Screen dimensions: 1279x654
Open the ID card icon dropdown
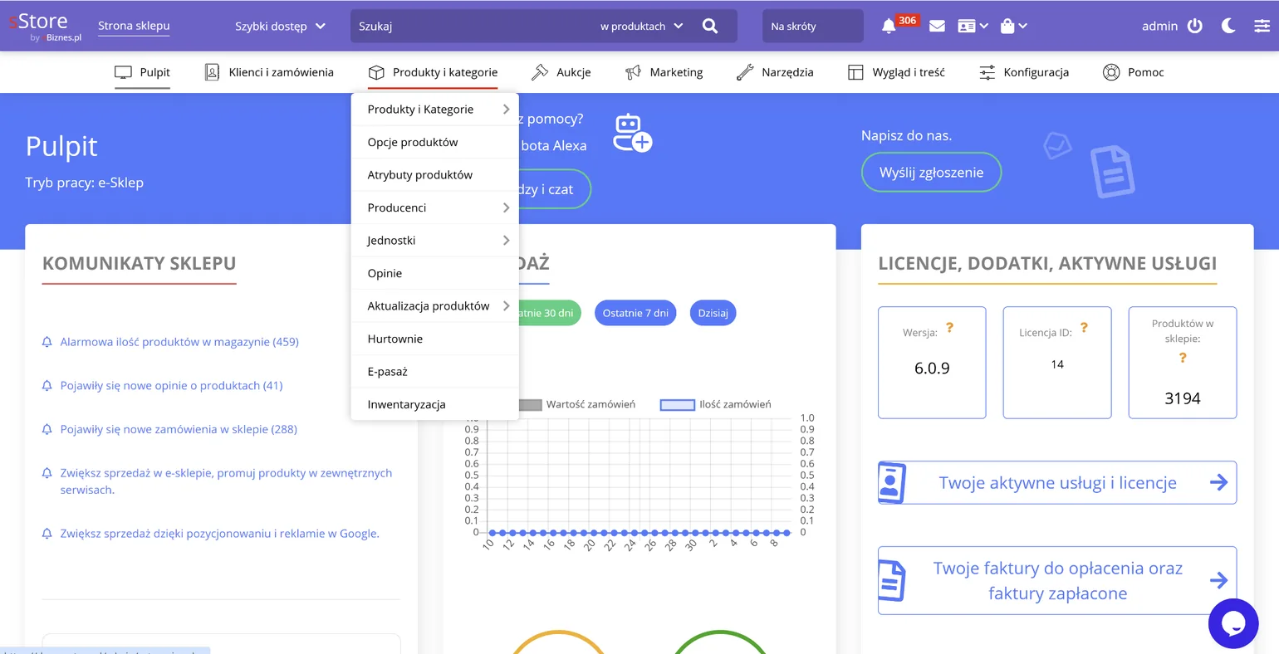coord(973,26)
